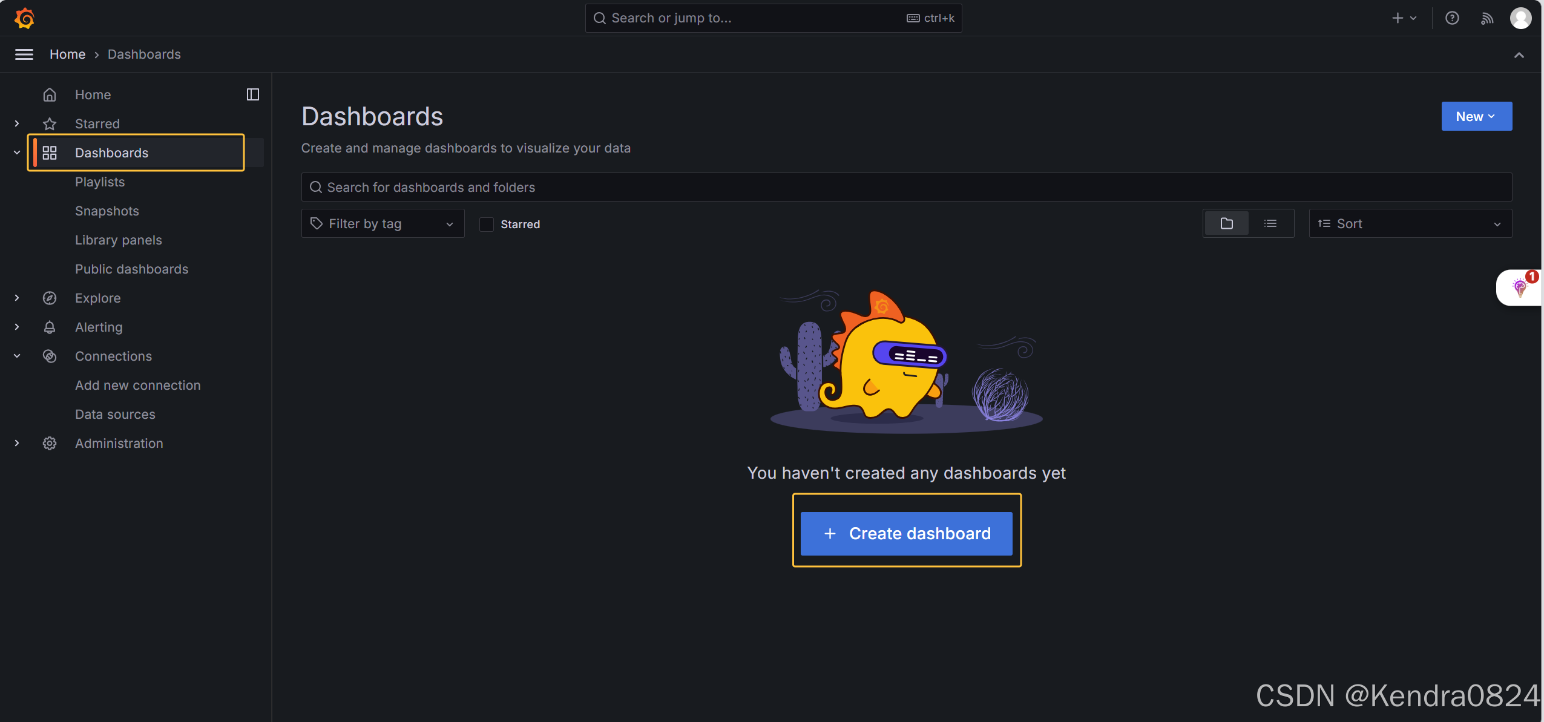Click the lightbulb notification widget
1544x722 pixels.
pyautogui.click(x=1520, y=287)
